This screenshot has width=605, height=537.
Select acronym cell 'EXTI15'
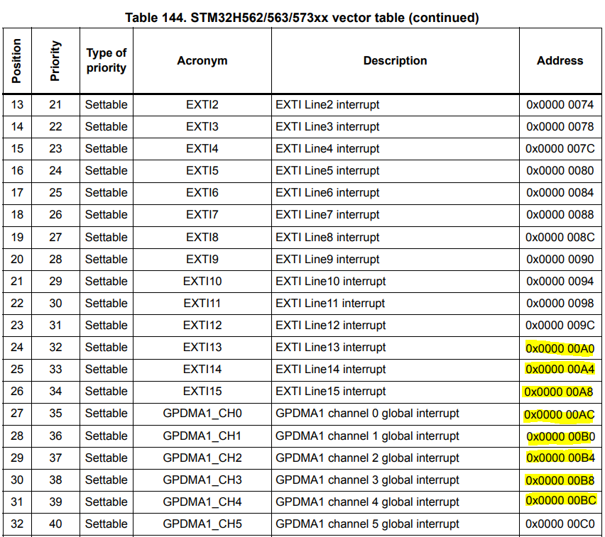[202, 391]
